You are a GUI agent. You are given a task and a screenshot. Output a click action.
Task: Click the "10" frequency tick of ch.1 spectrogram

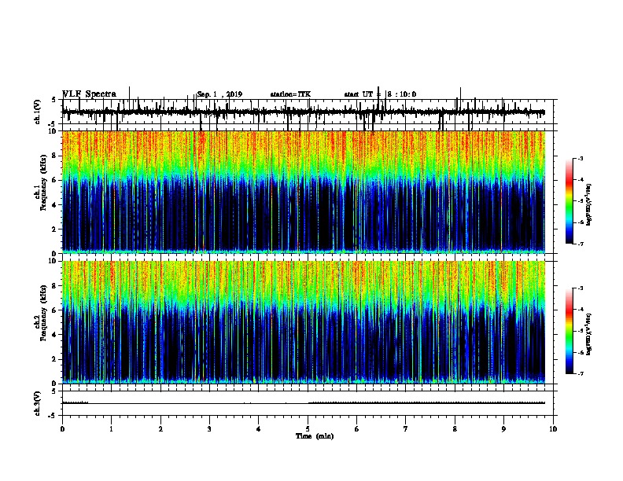pos(53,131)
